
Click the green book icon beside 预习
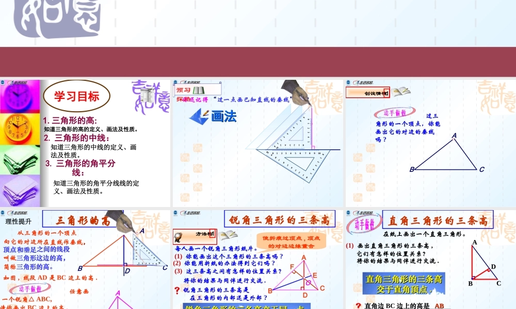tap(199, 90)
